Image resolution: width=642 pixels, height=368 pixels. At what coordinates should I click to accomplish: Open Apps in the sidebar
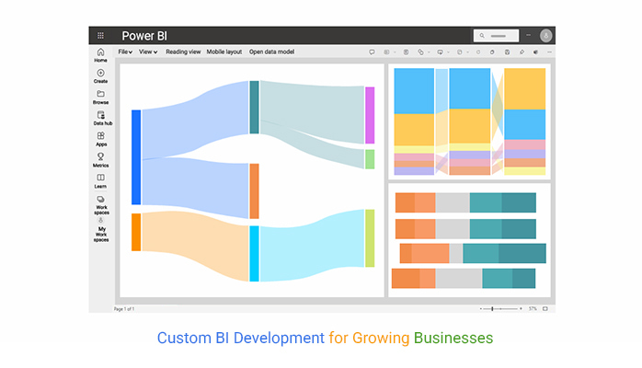pyautogui.click(x=101, y=139)
